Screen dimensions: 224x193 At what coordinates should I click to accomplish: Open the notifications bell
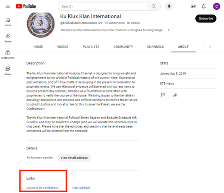[x=204, y=6]
